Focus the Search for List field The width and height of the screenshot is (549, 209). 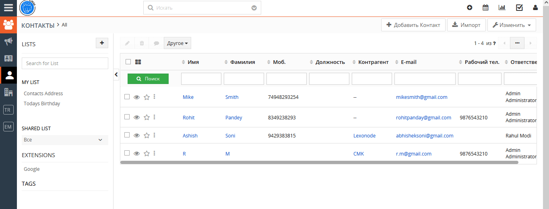coord(65,63)
